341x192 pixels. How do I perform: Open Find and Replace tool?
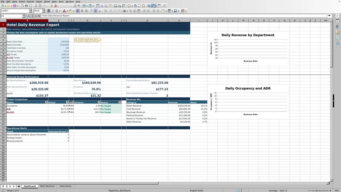coord(75,6)
